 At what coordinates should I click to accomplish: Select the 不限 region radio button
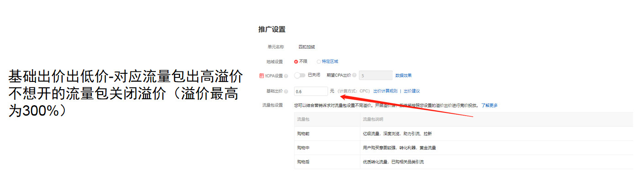(x=296, y=61)
